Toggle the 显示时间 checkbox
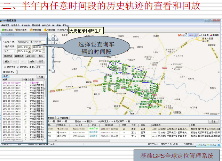This screenshot has height=161, width=222. click(18, 66)
